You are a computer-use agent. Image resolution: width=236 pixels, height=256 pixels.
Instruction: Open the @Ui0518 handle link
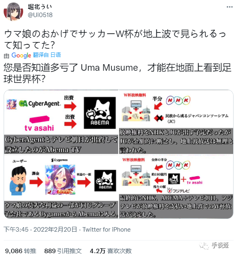[x=40, y=15]
